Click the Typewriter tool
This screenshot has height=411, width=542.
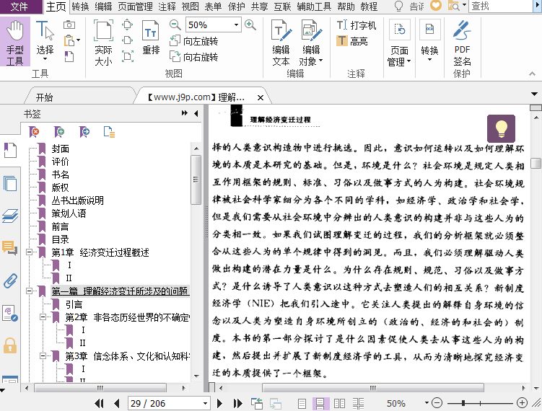pos(357,25)
